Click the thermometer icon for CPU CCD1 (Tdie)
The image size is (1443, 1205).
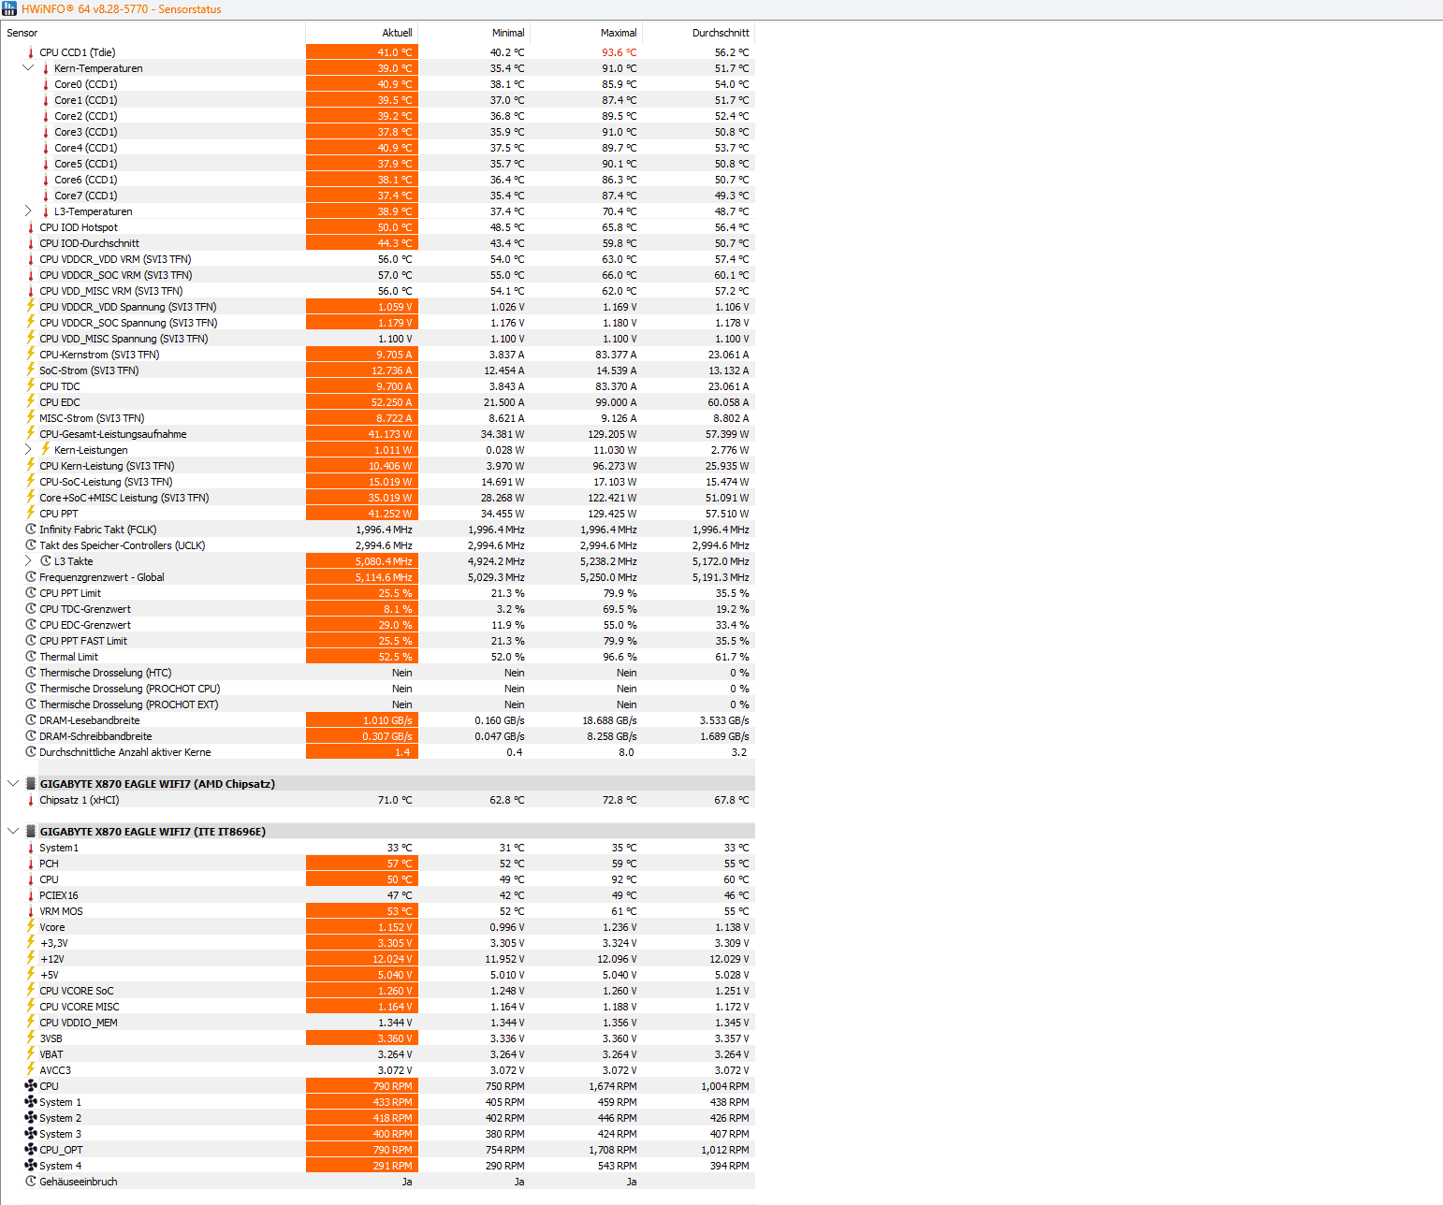pos(31,52)
